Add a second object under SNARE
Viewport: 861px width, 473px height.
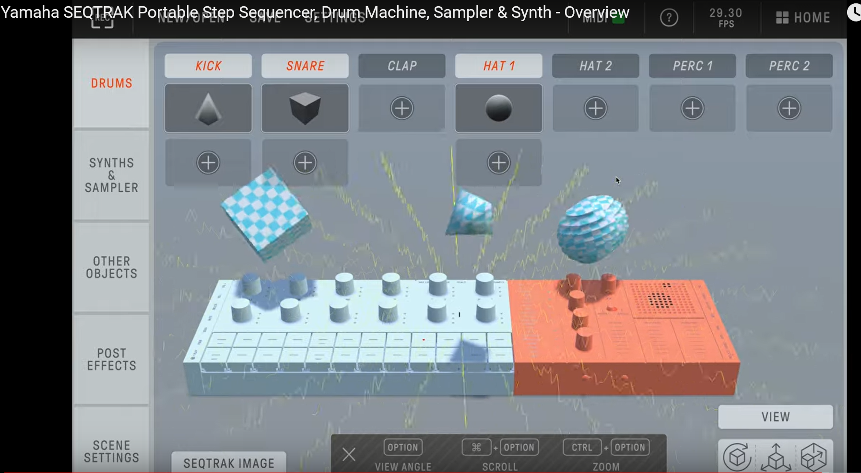point(305,163)
